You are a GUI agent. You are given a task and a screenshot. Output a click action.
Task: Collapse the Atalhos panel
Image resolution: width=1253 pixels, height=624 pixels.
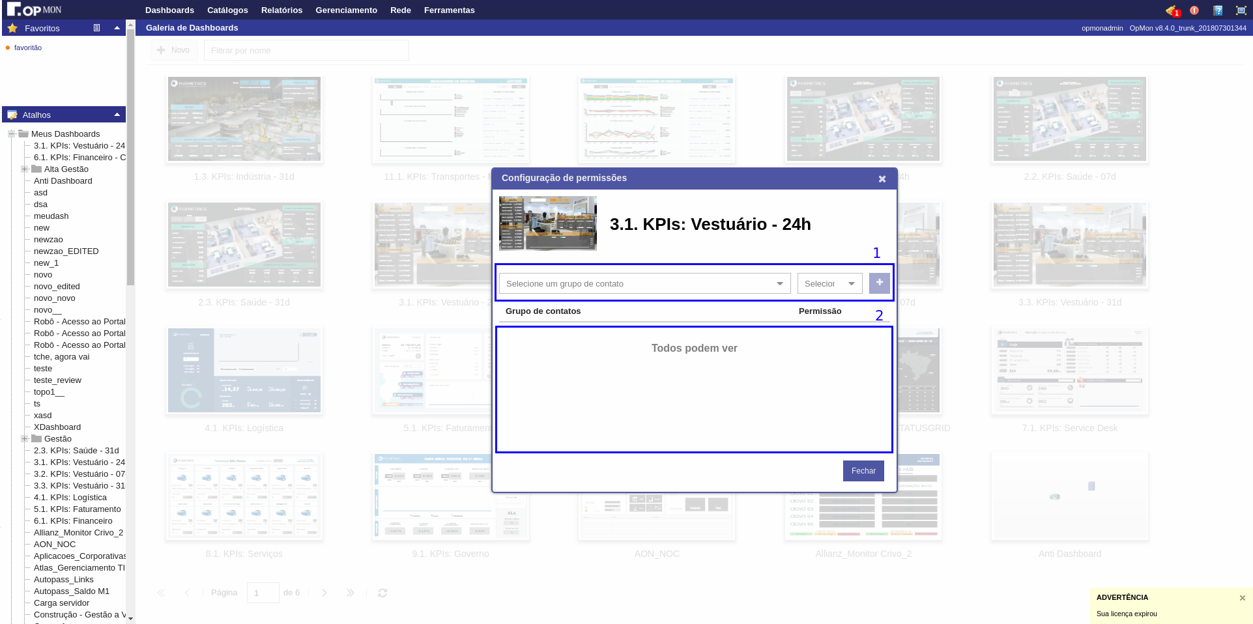coord(117,115)
